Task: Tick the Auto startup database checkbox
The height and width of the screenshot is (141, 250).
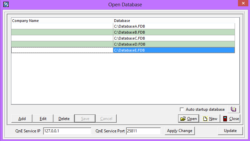Action: [x=182, y=109]
